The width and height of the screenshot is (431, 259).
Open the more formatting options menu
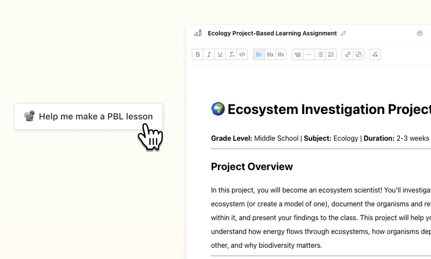pos(309,54)
